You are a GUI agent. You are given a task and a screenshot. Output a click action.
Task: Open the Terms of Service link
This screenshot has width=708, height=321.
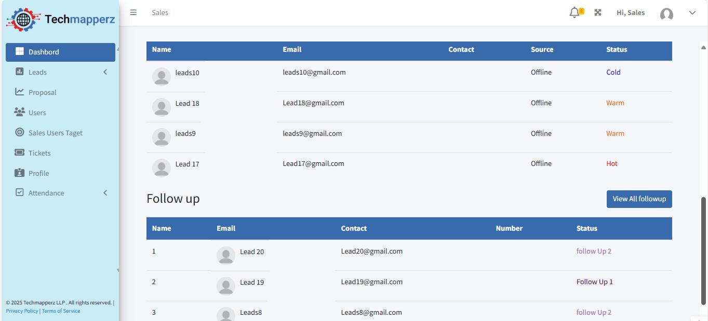pyautogui.click(x=61, y=311)
